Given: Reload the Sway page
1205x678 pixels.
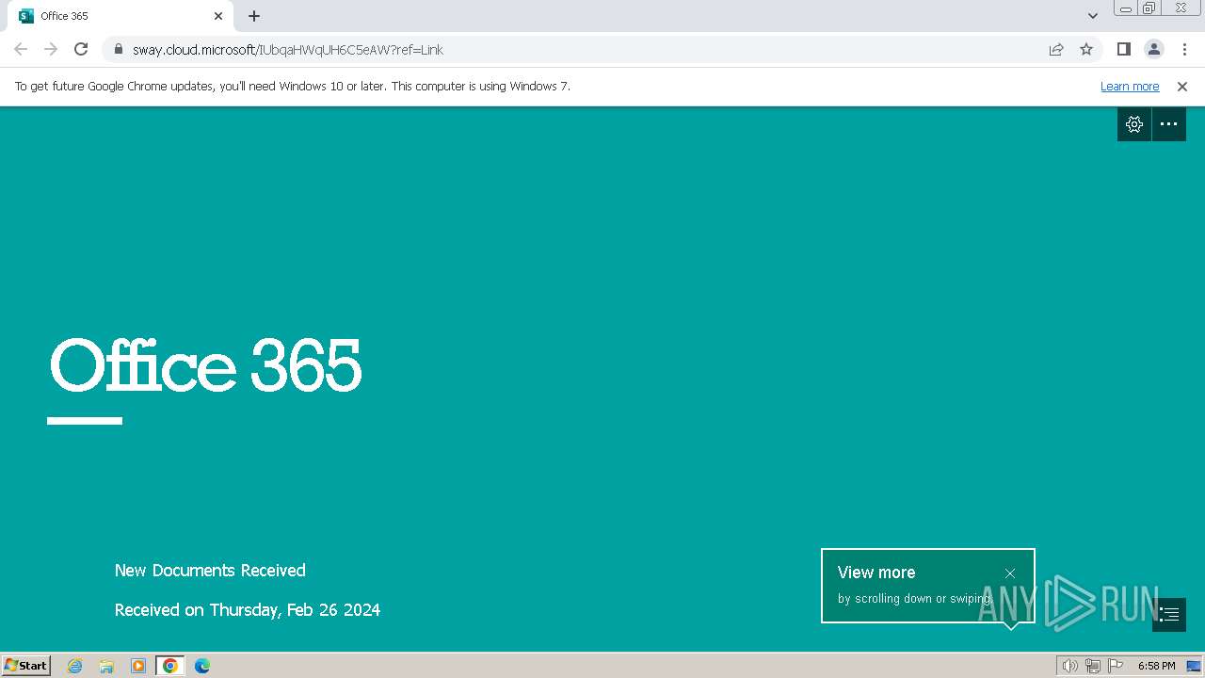Looking at the screenshot, I should (x=81, y=49).
